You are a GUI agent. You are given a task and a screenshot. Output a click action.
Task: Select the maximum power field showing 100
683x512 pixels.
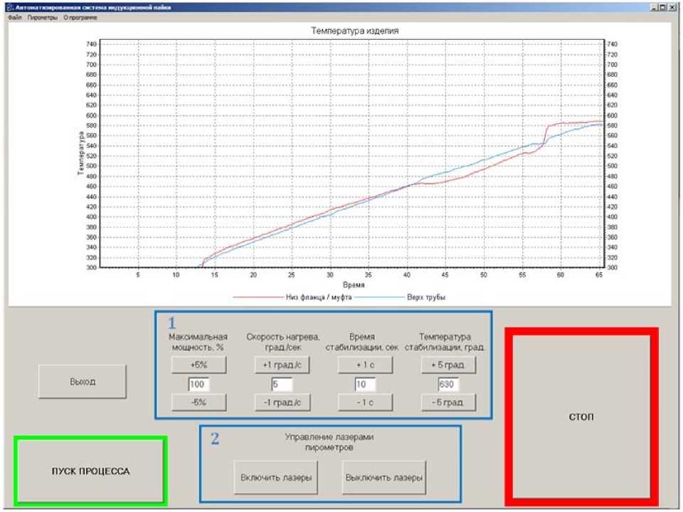click(198, 384)
